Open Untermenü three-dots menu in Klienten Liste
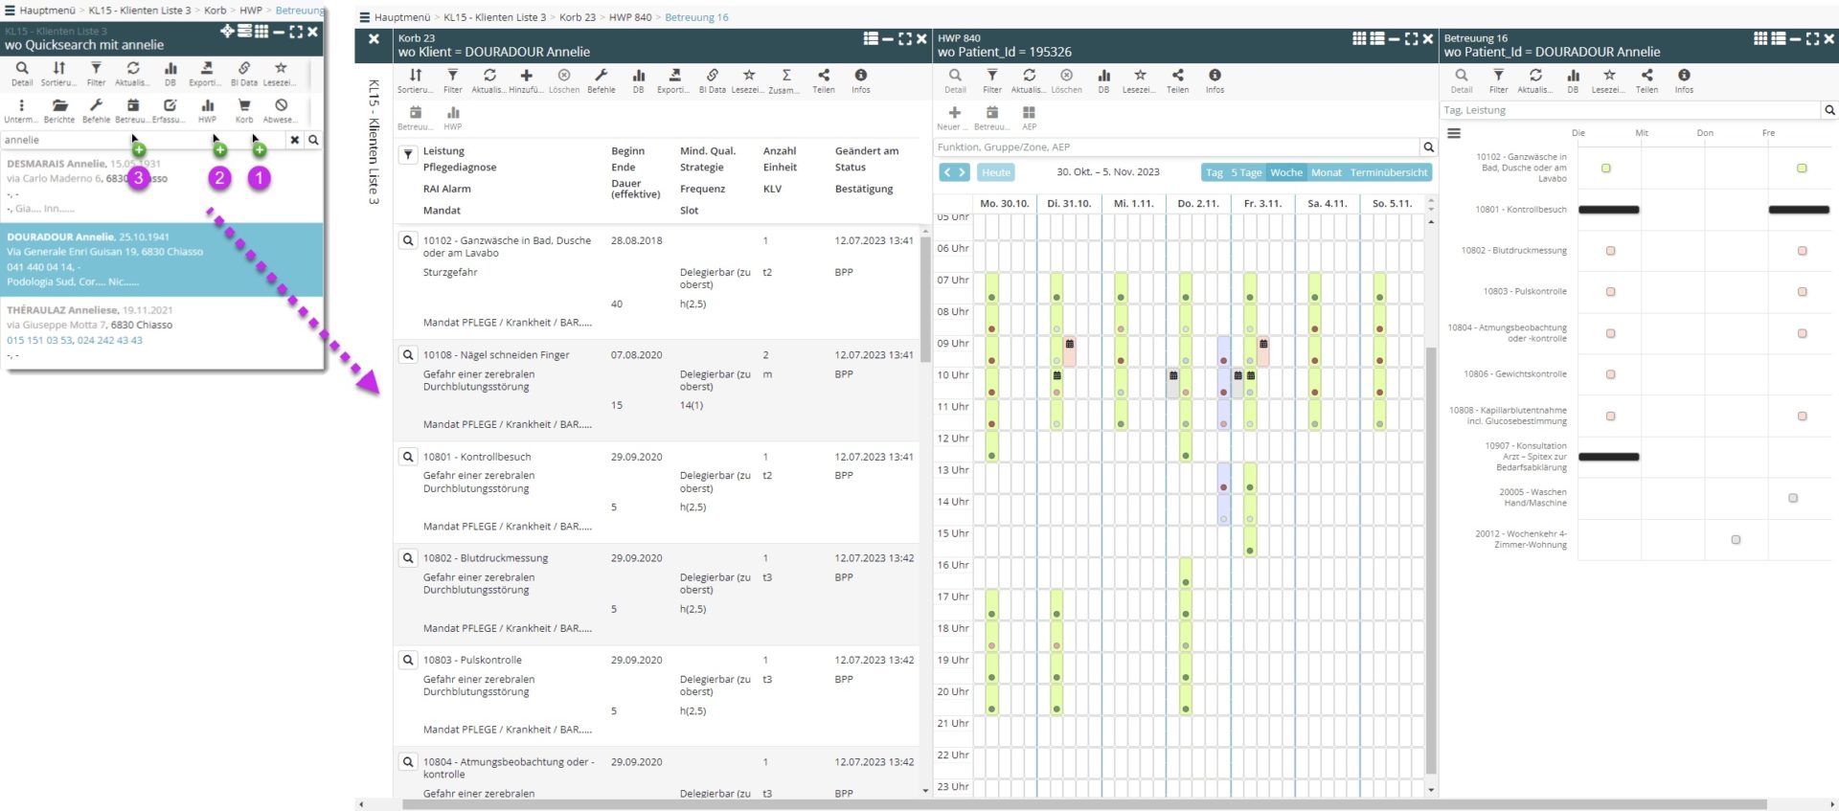Viewport: 1839px width, 811px height. pyautogui.click(x=21, y=106)
